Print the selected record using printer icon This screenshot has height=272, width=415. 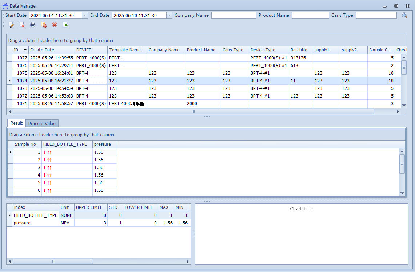click(33, 25)
